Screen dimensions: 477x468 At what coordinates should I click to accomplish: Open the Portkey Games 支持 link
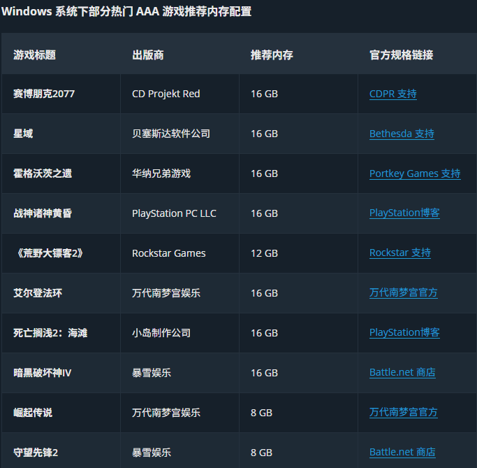tap(415, 173)
